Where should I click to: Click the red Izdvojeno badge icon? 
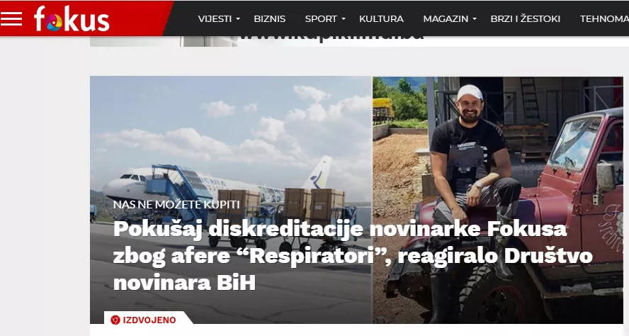[x=115, y=320]
